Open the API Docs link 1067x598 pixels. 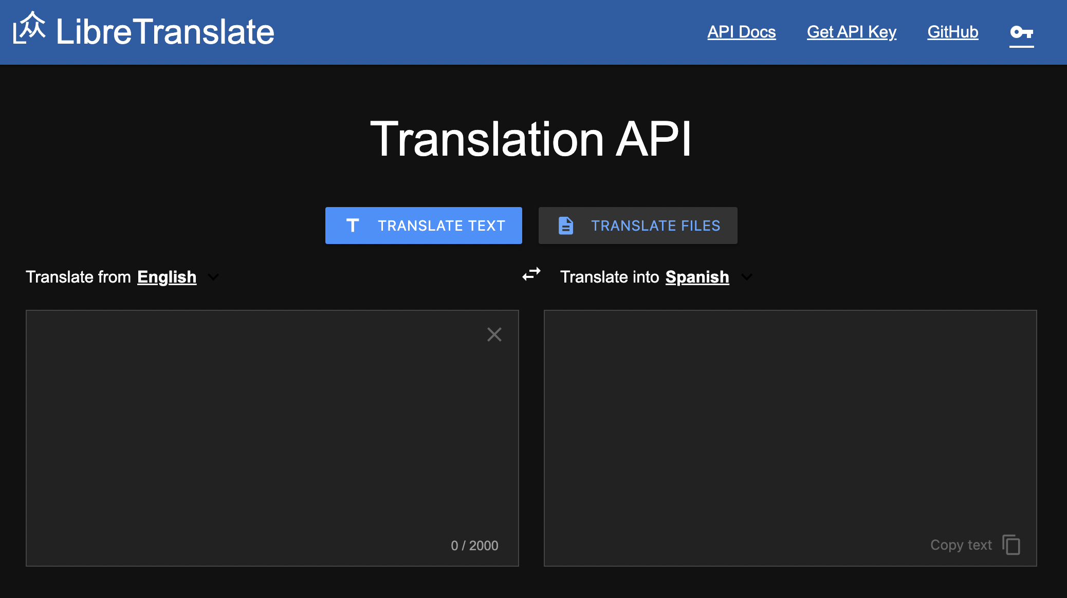coord(741,32)
